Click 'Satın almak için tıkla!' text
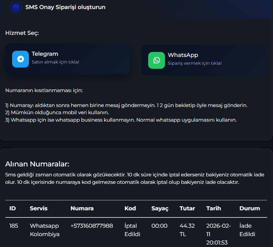This screenshot has height=247, width=273. click(x=55, y=62)
